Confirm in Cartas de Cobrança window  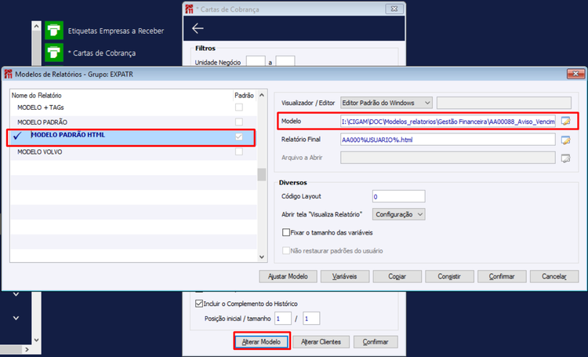coord(376,341)
